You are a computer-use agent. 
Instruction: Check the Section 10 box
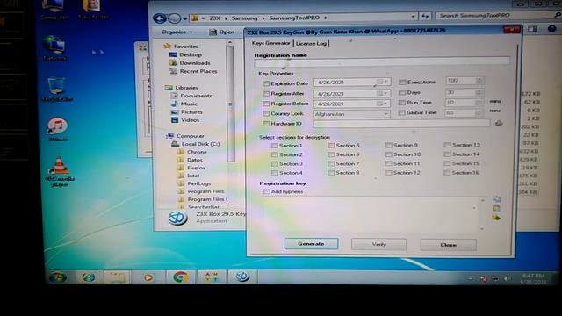click(388, 154)
